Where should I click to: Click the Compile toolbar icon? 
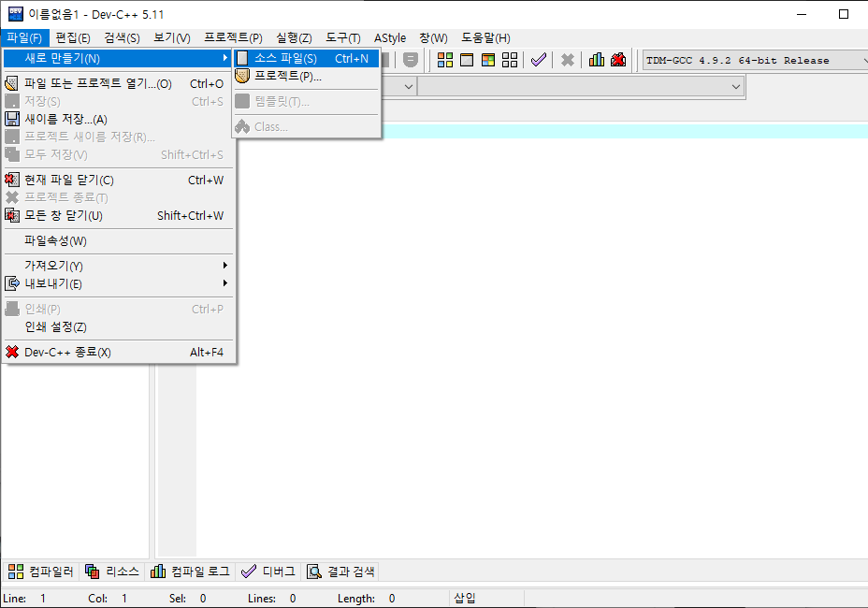pyautogui.click(x=445, y=60)
